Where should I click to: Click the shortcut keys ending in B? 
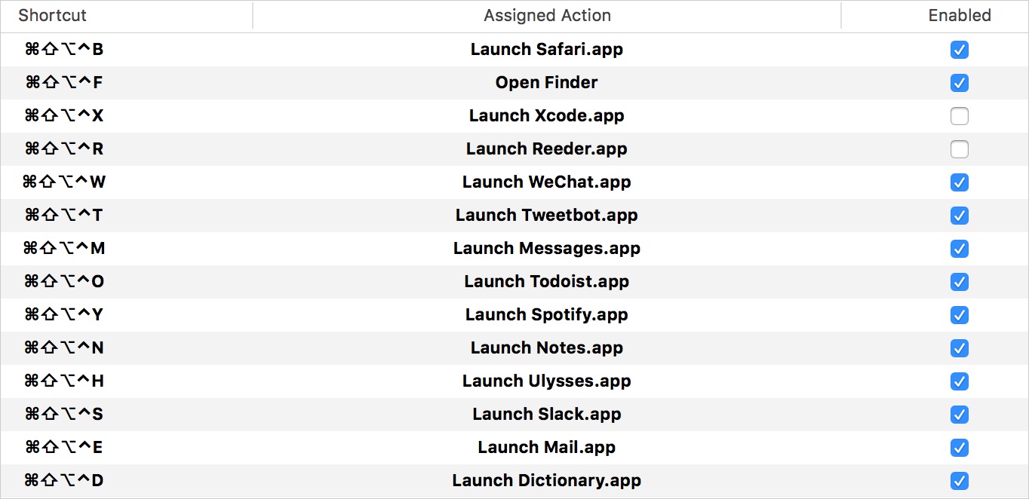click(x=64, y=50)
